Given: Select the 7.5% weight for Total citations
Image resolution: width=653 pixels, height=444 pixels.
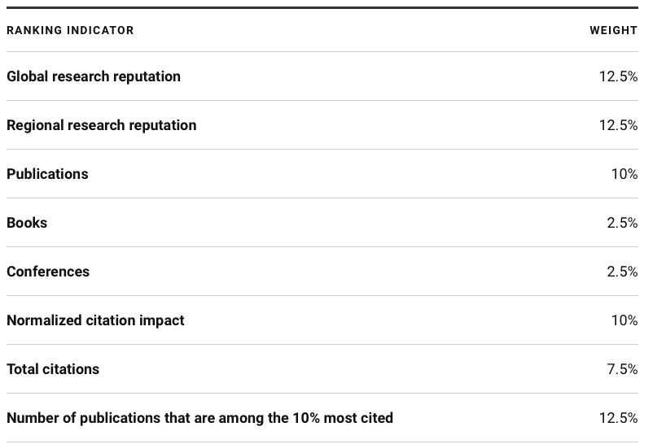Looking at the screenshot, I should 622,369.
